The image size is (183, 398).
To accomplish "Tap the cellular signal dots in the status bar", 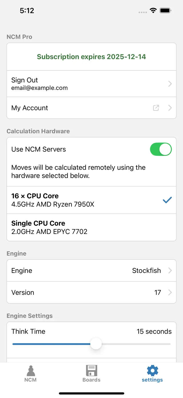I will click(x=142, y=11).
